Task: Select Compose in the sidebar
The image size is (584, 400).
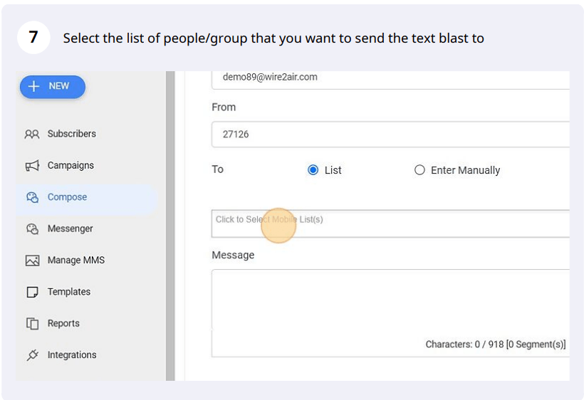Action: pyautogui.click(x=87, y=197)
